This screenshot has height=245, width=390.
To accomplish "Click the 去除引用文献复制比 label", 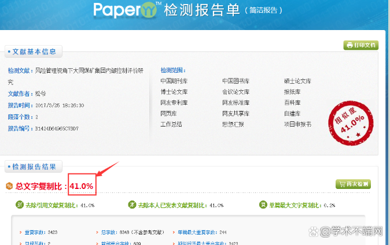I will [52, 205].
